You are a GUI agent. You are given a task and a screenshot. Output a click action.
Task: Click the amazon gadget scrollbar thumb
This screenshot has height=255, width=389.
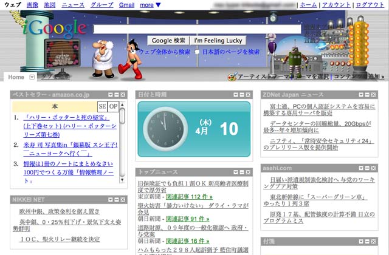pos(122,116)
